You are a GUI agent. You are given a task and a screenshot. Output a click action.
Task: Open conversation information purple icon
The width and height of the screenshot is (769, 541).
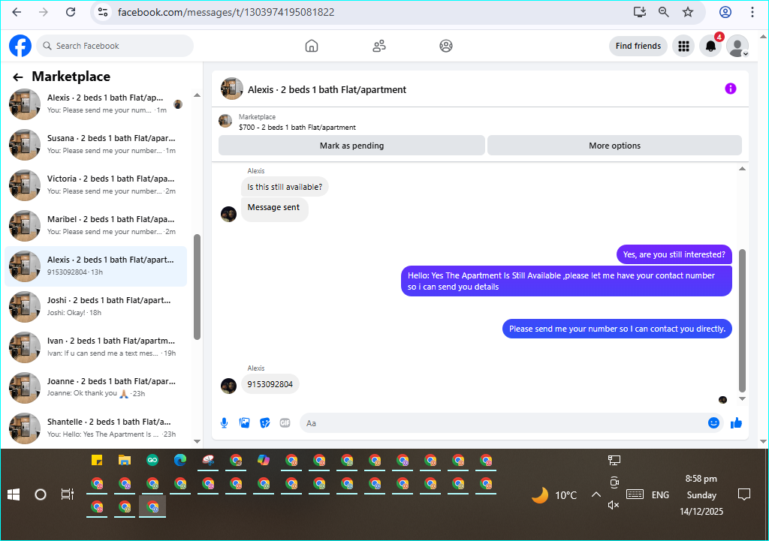click(x=730, y=89)
